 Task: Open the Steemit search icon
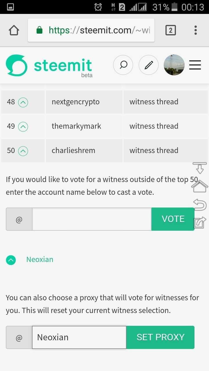tap(123, 65)
